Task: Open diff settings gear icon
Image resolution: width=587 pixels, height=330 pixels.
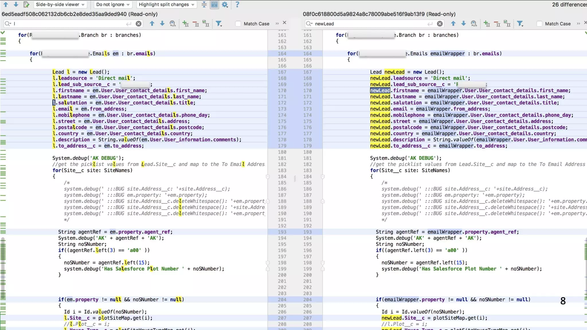Action: coord(225,4)
